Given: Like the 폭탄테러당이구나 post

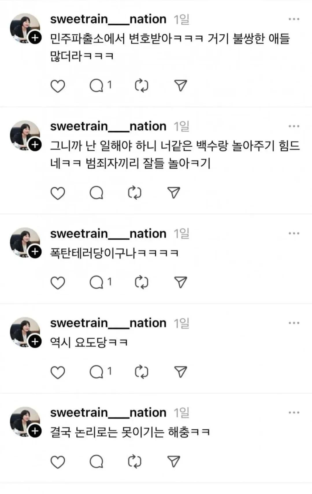Looking at the screenshot, I should pos(58,283).
